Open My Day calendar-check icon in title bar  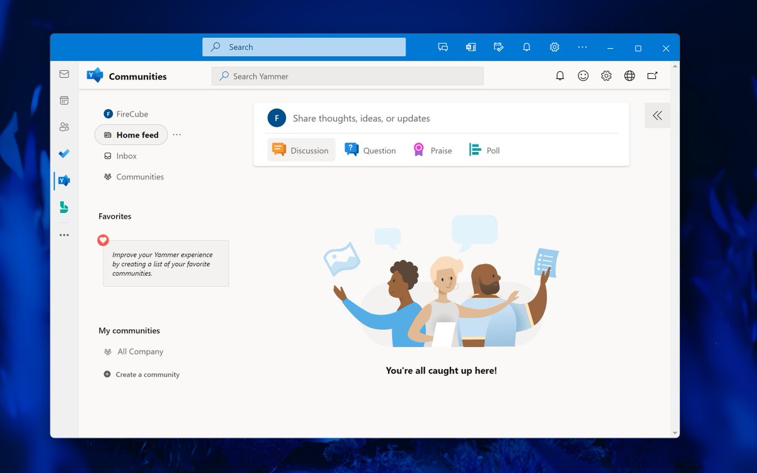pos(498,47)
